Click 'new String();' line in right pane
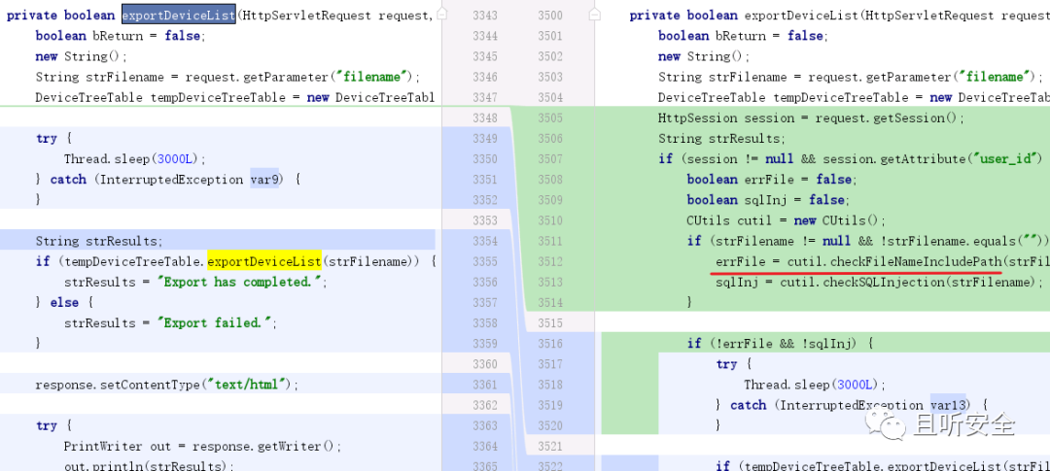1050x471 pixels. coord(704,56)
